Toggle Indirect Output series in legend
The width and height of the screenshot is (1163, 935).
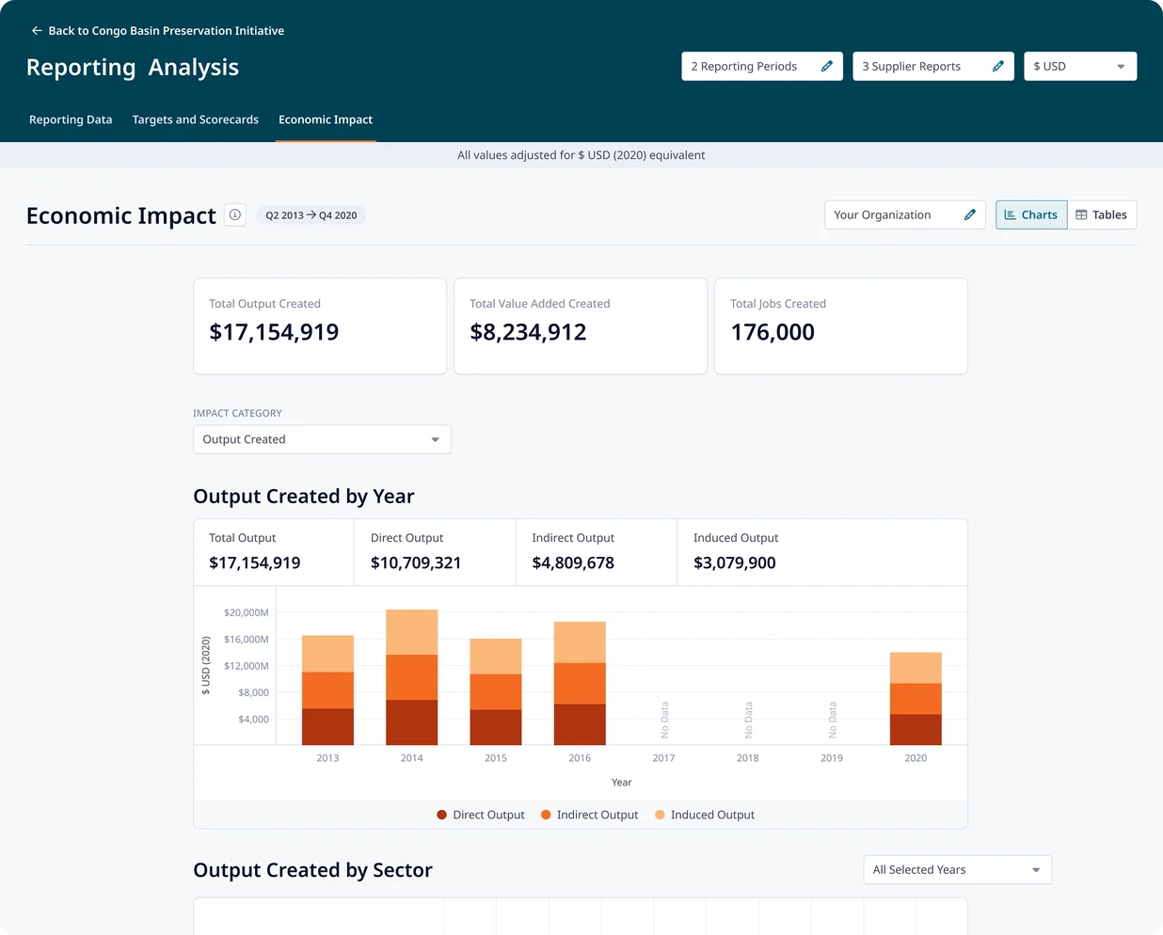(x=590, y=816)
